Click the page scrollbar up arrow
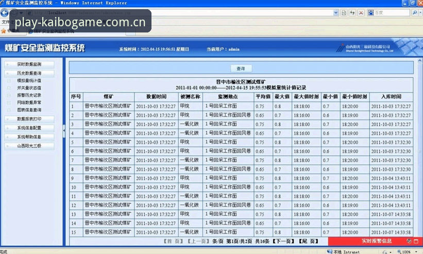Image resolution: width=423 pixels, height=254 pixels. coord(420,61)
